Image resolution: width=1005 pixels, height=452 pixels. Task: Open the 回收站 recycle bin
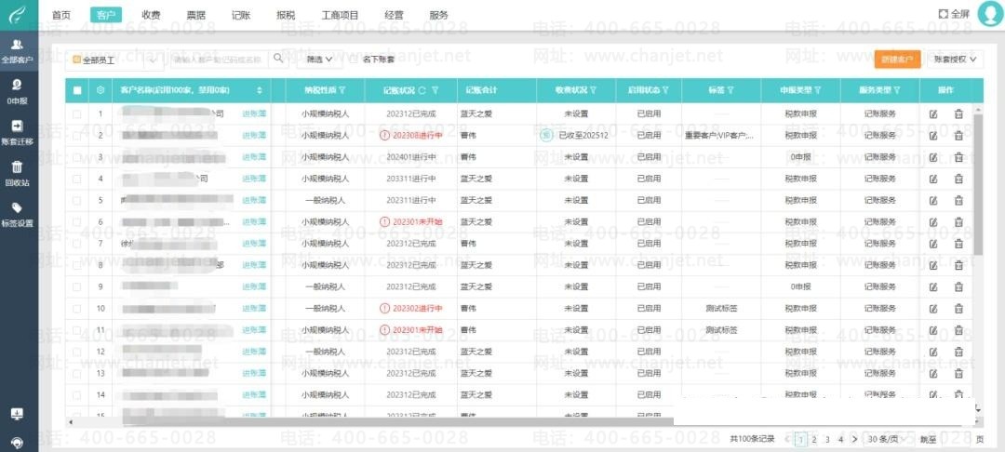click(18, 174)
